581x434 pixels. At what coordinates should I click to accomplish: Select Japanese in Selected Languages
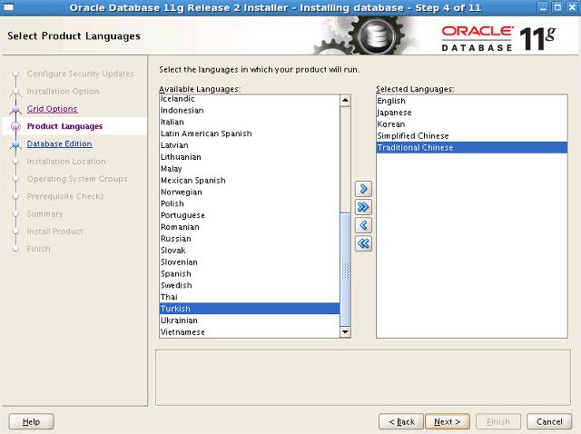472,113
